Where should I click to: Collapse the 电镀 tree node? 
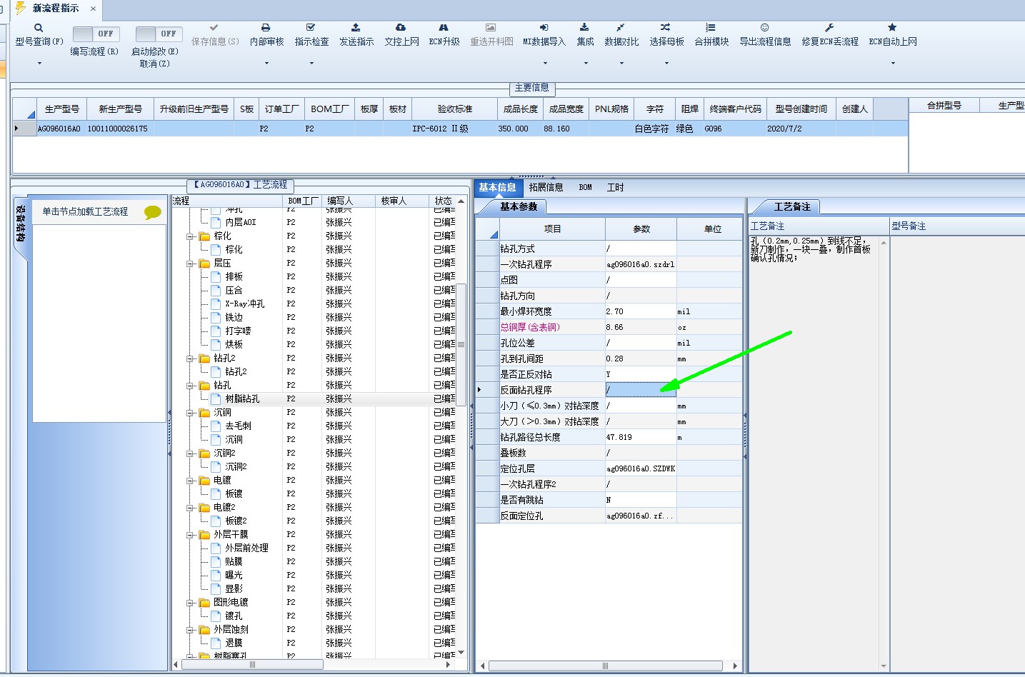coord(191,481)
